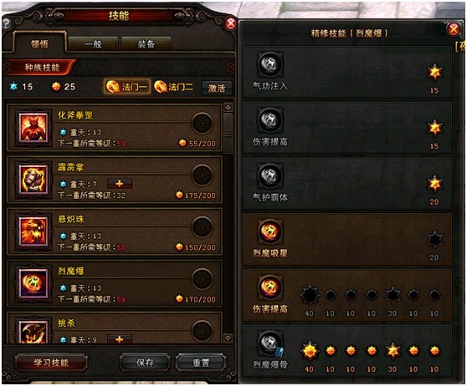467x386 pixels.
Task: Toggle the round slot beside 悬炽珠
Action: [x=202, y=227]
